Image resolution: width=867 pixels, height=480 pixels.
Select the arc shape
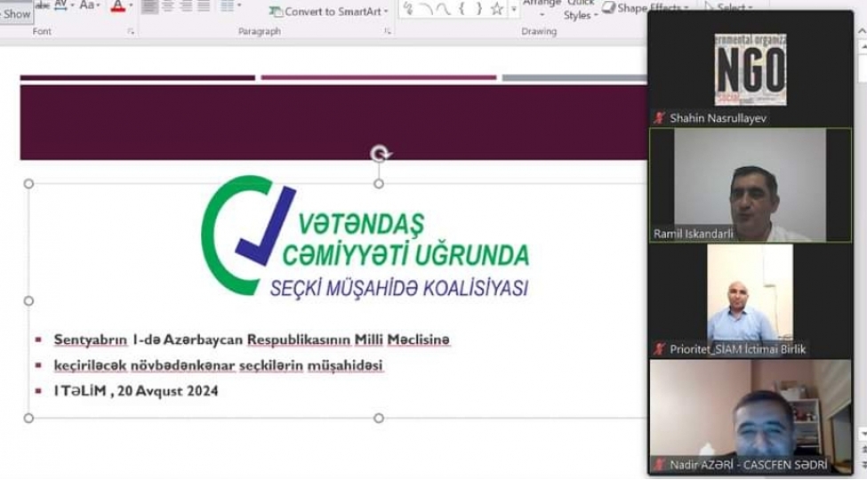(x=426, y=8)
